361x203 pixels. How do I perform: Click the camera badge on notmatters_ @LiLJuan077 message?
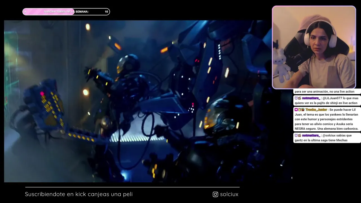tap(300, 98)
